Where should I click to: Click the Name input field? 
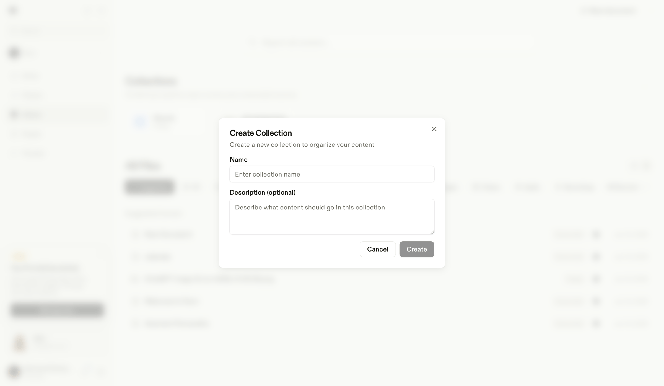click(332, 174)
